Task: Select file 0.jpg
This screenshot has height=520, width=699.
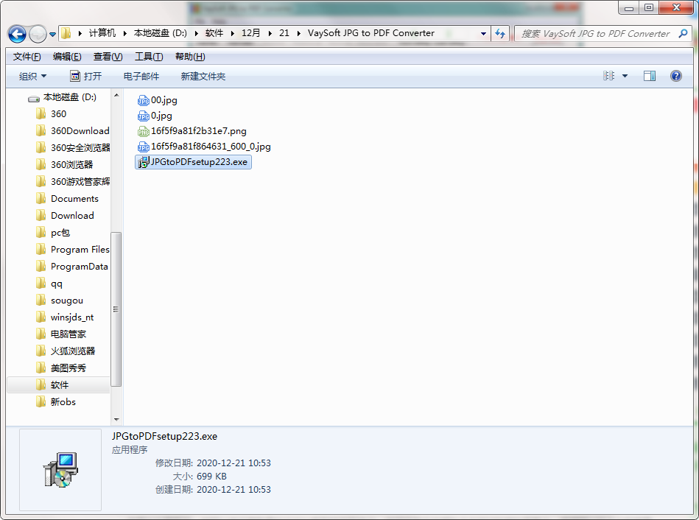Action: [x=155, y=116]
